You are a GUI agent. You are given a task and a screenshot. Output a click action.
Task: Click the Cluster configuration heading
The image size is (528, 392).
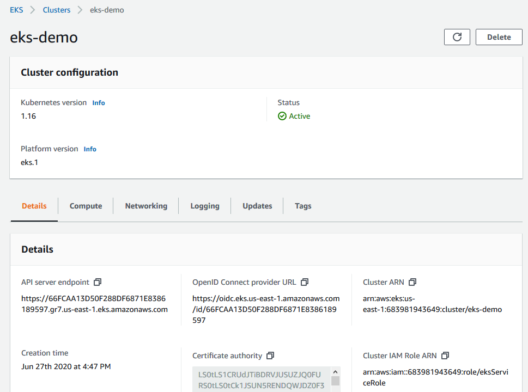coord(69,72)
